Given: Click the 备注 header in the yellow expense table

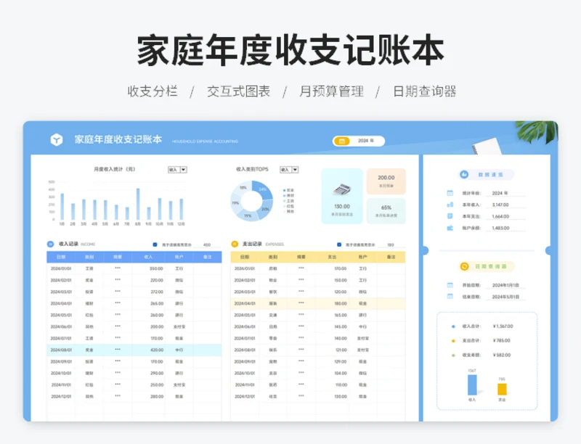Looking at the screenshot, I should pos(391,257).
